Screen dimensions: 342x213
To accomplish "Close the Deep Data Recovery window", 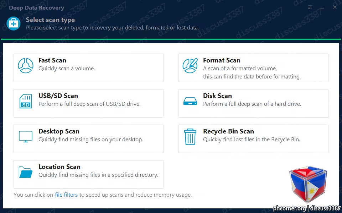I will tap(335, 7).
